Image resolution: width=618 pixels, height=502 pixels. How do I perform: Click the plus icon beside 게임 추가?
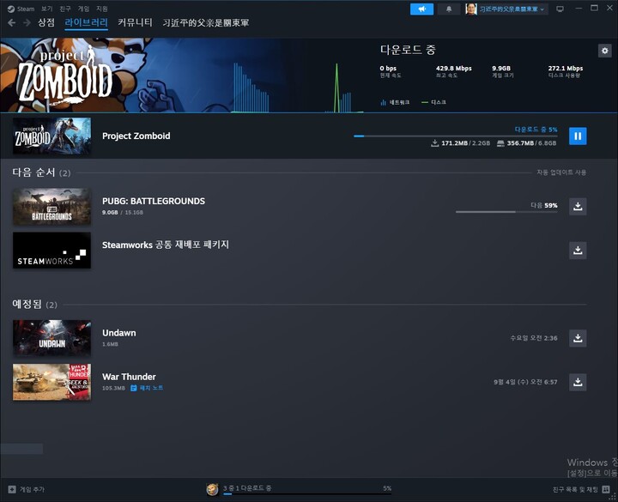(12, 489)
